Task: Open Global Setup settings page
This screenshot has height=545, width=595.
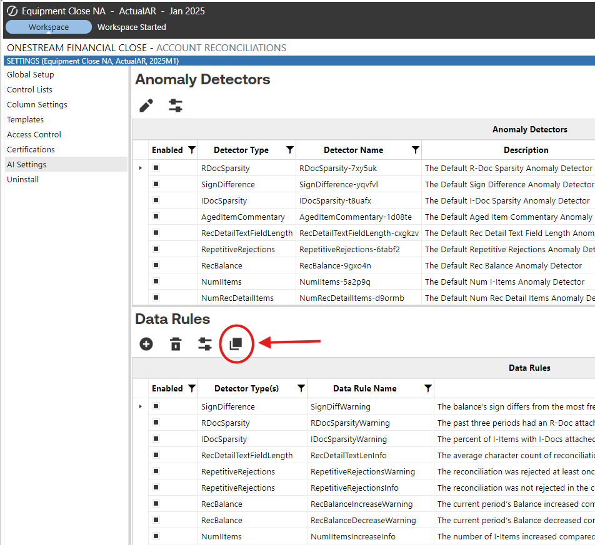Action: coord(31,75)
